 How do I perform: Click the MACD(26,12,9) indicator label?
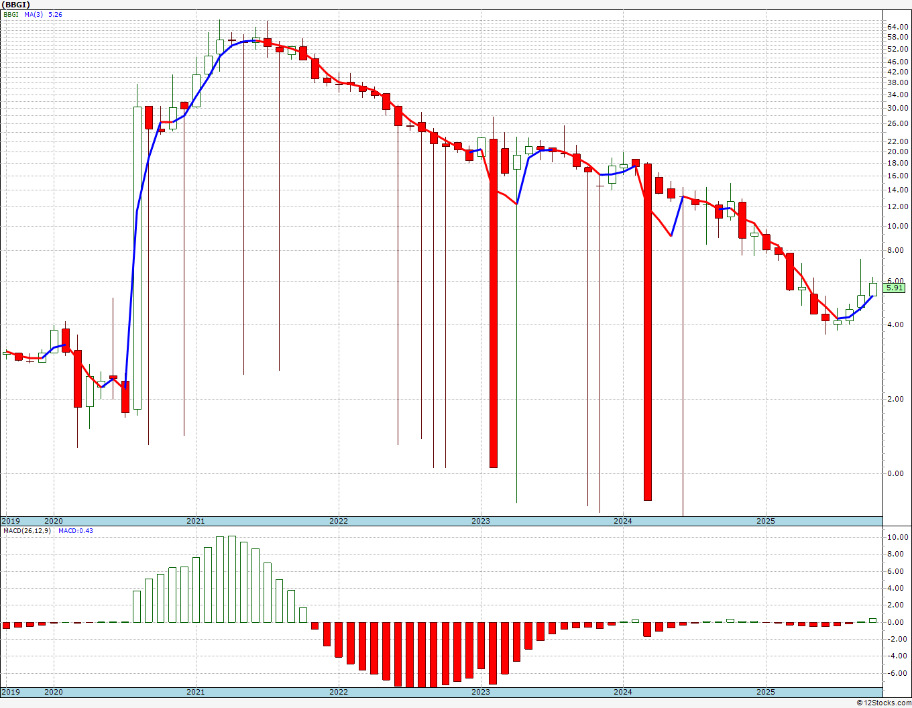tap(27, 530)
